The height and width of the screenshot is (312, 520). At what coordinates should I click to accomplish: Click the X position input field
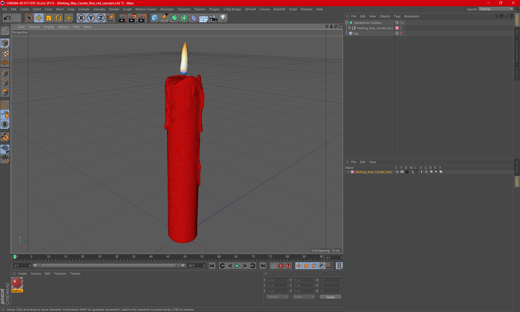point(278,280)
